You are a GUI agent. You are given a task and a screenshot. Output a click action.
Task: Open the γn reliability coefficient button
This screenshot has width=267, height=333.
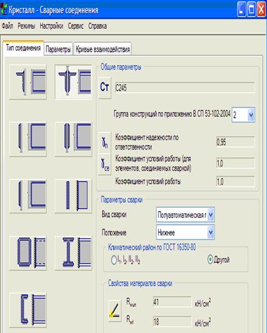(x=104, y=143)
